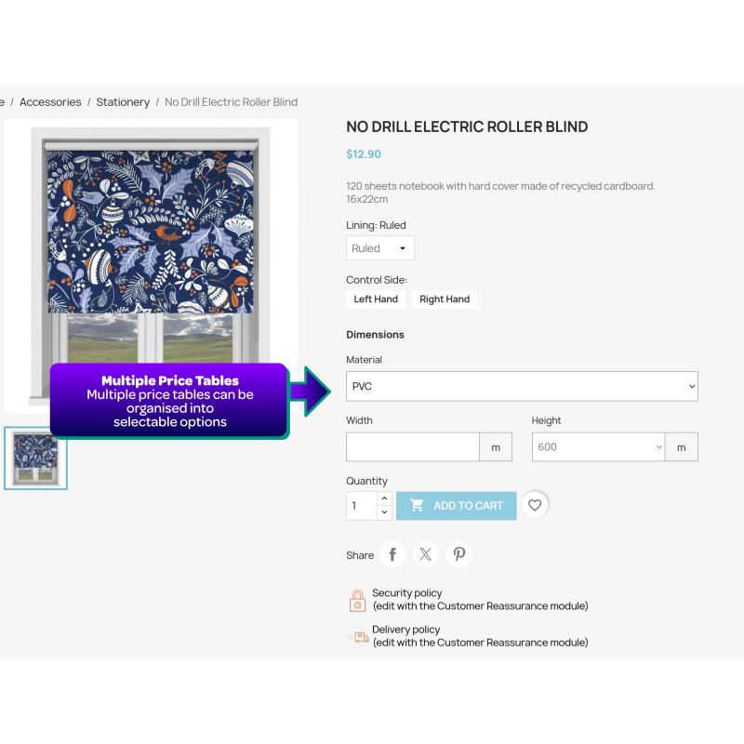Image resolution: width=744 pixels, height=744 pixels.
Task: Share product on Pinterest
Action: pyautogui.click(x=458, y=554)
